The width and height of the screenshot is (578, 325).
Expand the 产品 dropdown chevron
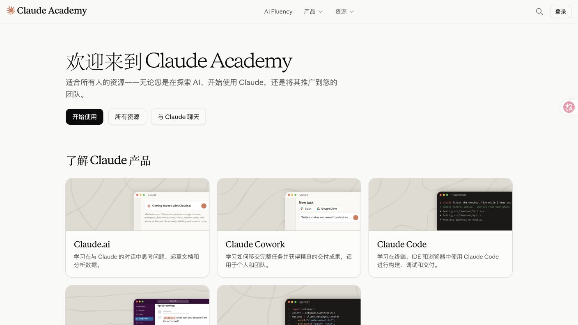(x=321, y=12)
